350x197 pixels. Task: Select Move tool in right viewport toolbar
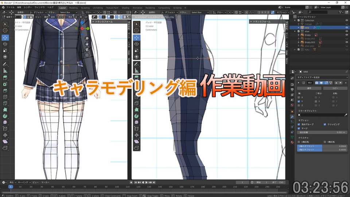pos(137,38)
